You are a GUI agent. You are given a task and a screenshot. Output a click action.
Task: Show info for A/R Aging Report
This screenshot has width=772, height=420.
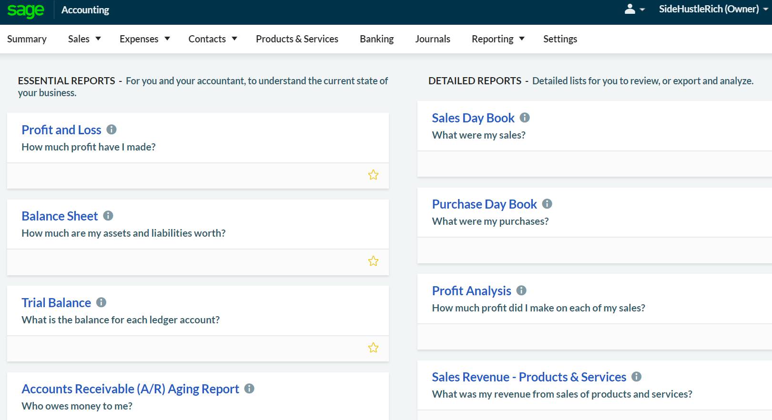tap(249, 389)
